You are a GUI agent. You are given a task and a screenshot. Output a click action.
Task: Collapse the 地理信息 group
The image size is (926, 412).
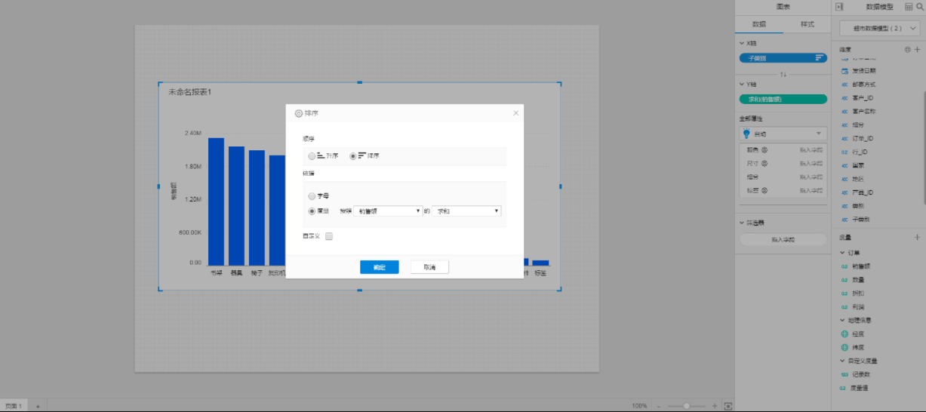click(x=843, y=320)
